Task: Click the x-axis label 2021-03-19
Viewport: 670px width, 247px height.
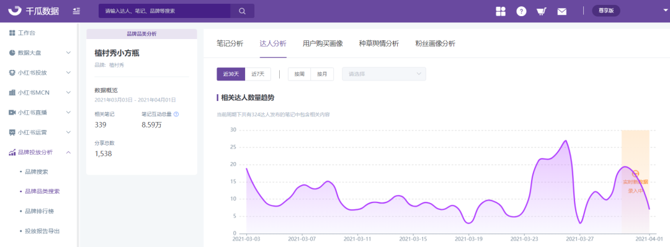Action: point(468,240)
